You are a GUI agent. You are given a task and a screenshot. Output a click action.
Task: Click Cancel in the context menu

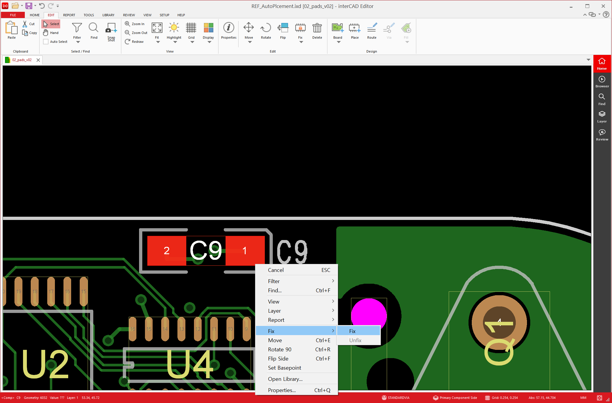click(276, 270)
